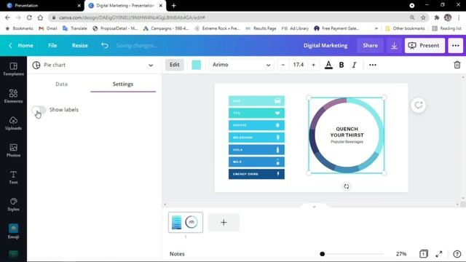Screen dimensions: 466x262
Task: Open Other bookmarks folder
Action: pyautogui.click(x=405, y=28)
